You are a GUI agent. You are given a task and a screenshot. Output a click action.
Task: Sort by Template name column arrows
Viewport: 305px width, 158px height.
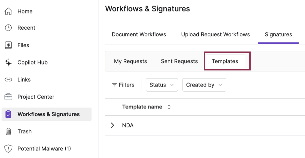coord(169,107)
